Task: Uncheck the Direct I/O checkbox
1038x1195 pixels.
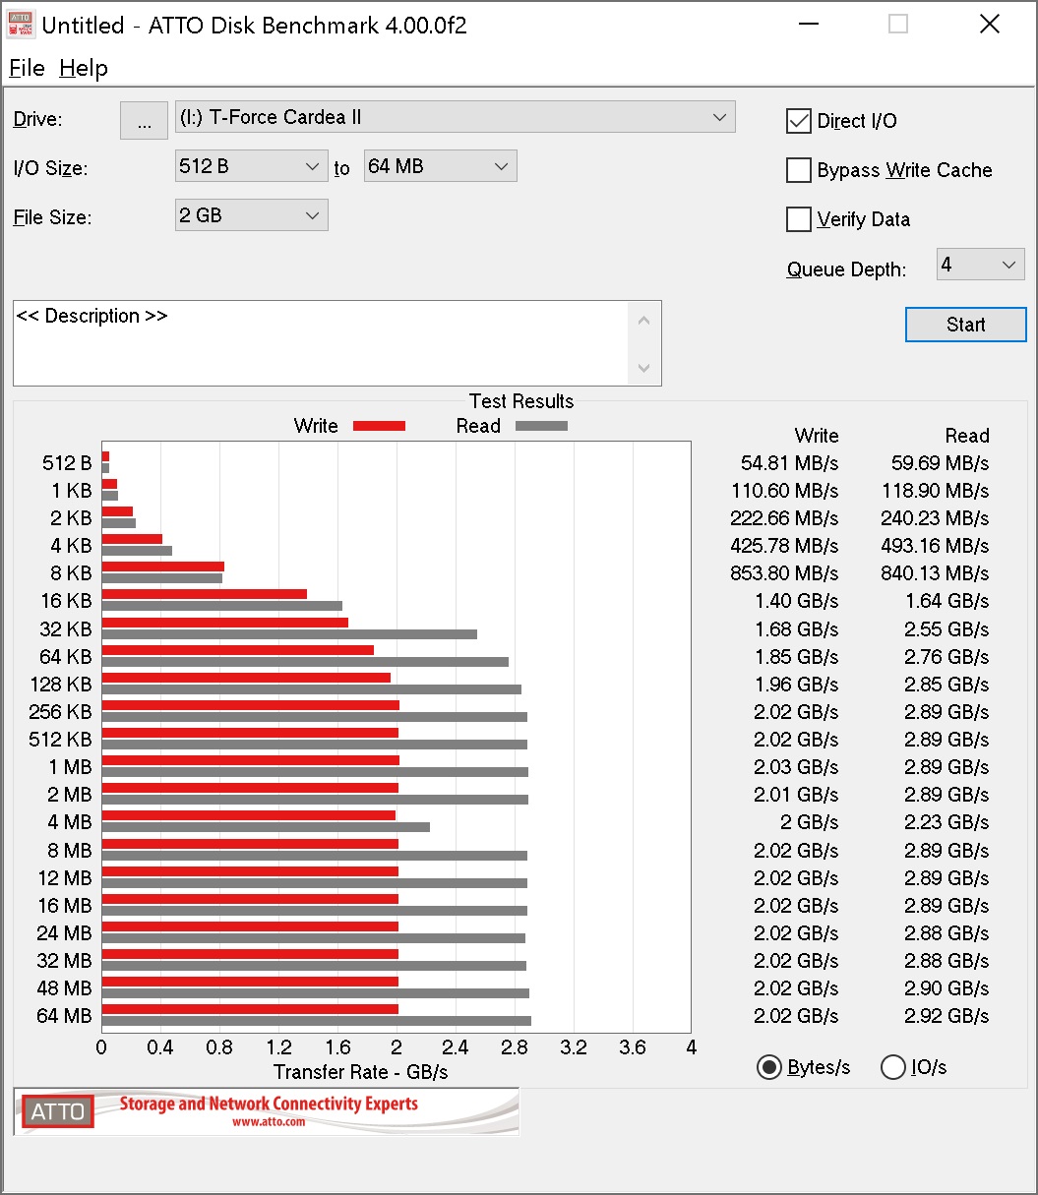Action: (798, 121)
